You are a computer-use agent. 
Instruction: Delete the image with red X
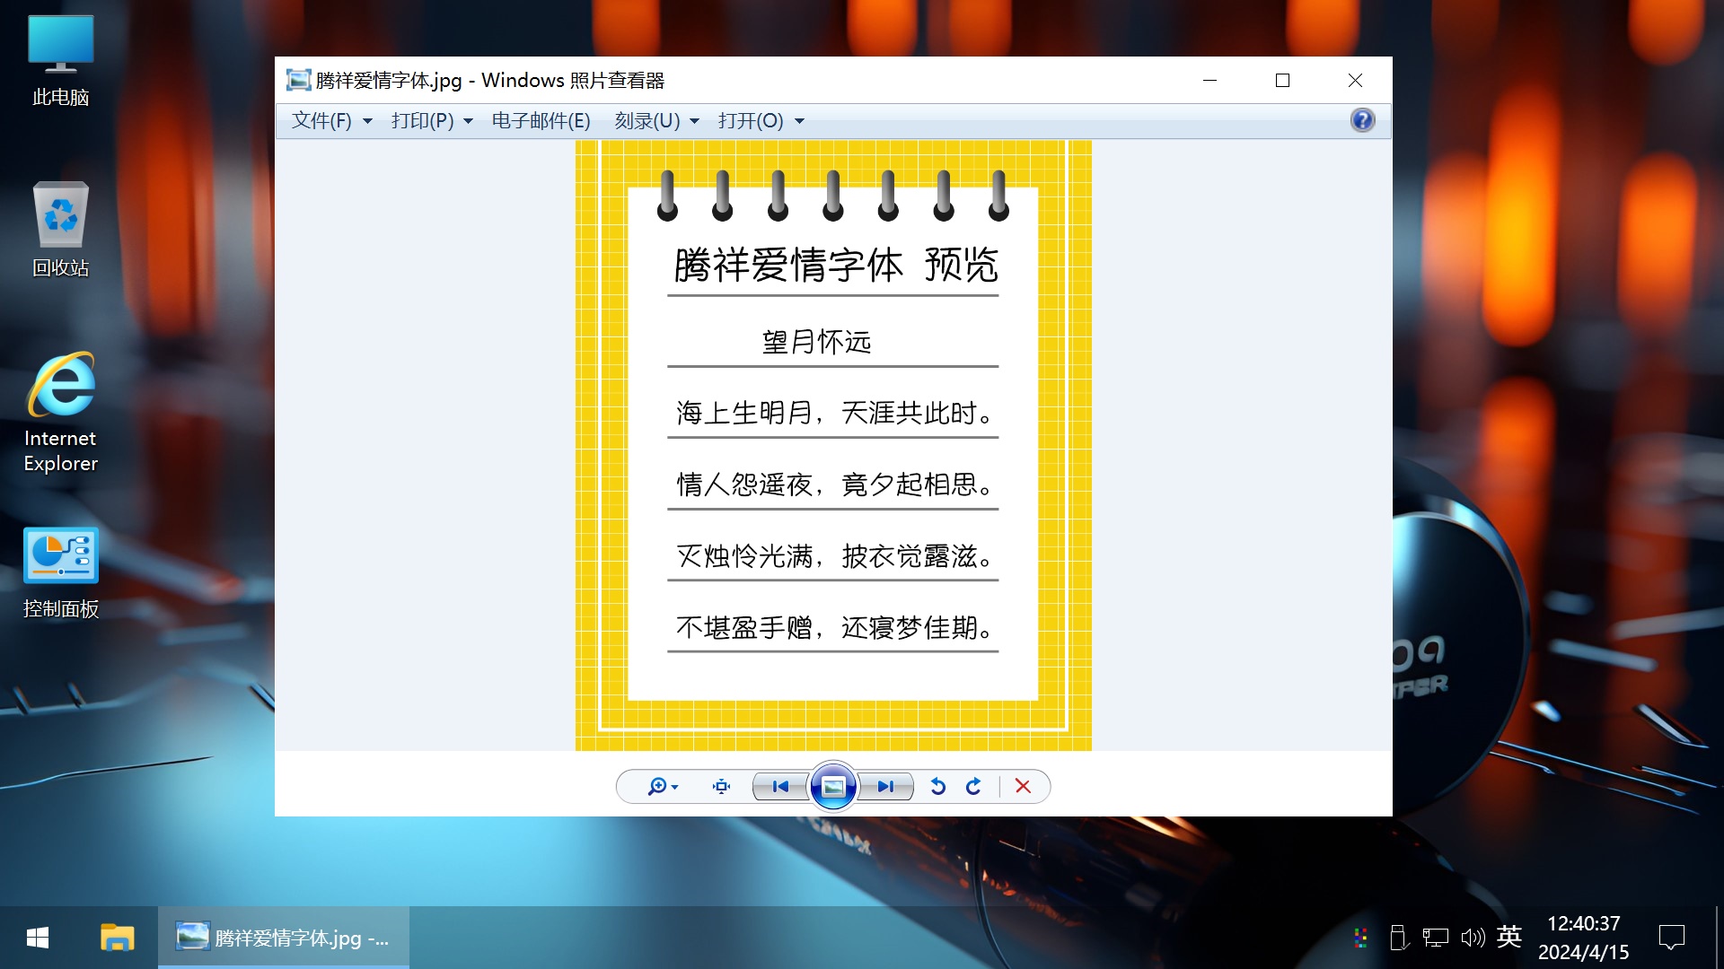click(x=1023, y=787)
